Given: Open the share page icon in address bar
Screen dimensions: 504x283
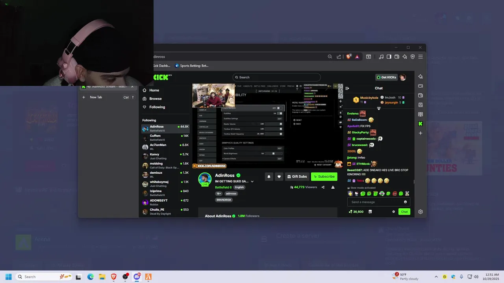Looking at the screenshot, I should (339, 57).
